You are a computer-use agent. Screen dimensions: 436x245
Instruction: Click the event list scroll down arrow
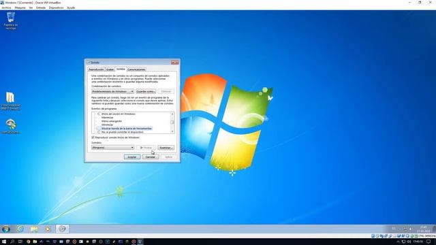tap(172, 131)
